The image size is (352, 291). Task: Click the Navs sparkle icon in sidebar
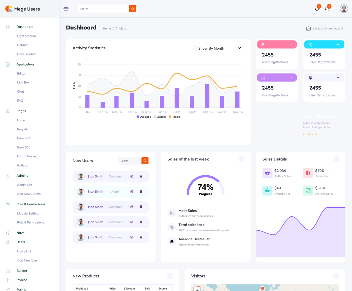click(8, 233)
